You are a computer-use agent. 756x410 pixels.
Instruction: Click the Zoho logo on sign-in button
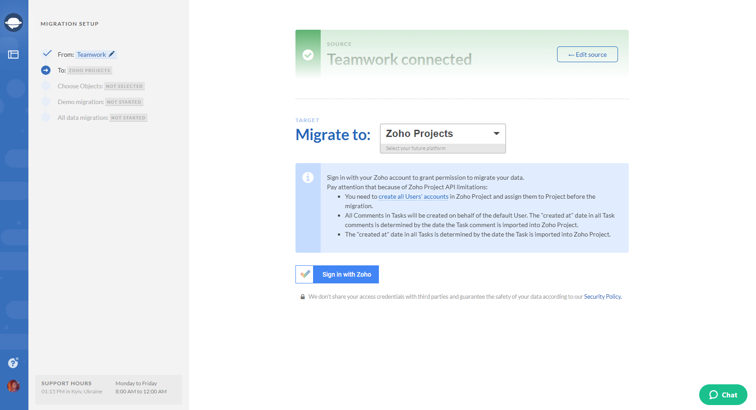pyautogui.click(x=305, y=274)
